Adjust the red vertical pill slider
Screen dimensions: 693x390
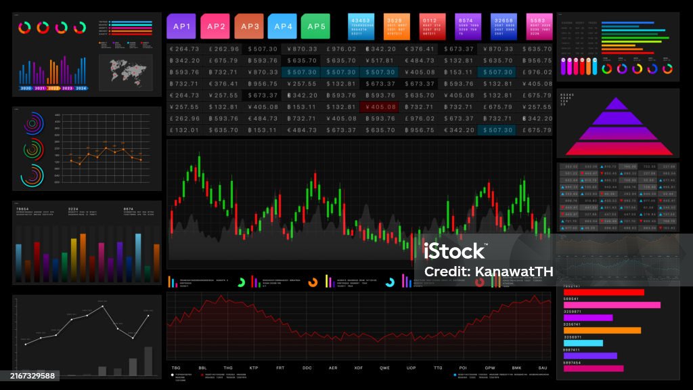(x=582, y=66)
